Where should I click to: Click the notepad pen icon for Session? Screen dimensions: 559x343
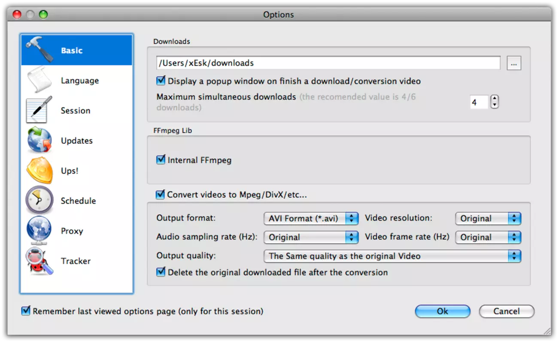tap(39, 110)
